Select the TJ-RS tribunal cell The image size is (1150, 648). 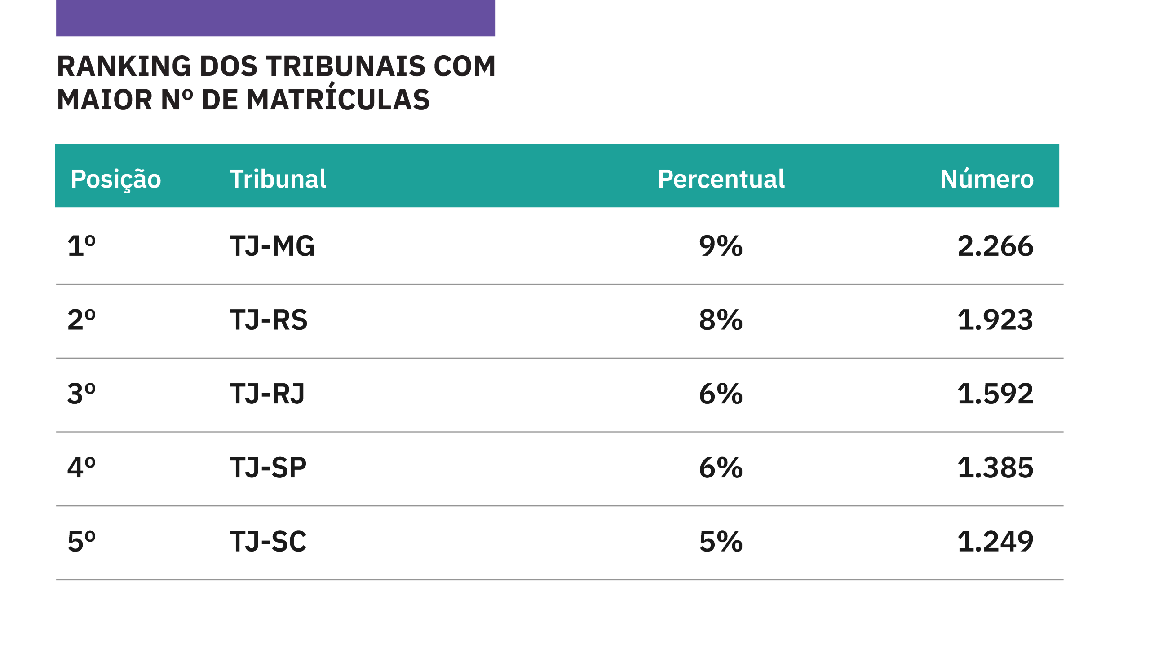point(269,320)
